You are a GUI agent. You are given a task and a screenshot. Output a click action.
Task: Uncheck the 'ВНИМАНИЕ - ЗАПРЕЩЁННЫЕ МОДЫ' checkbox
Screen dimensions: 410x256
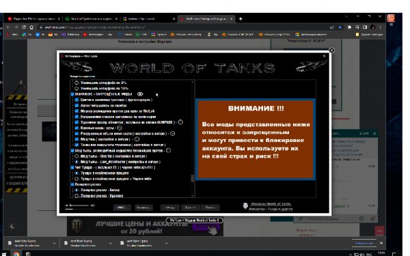point(72,94)
